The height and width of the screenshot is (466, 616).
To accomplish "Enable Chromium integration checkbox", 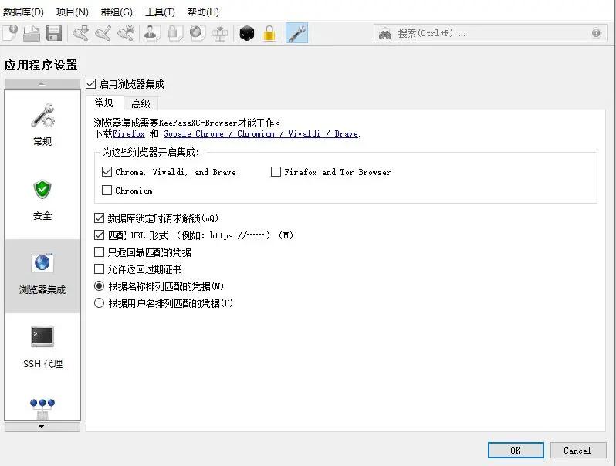I will 107,191.
